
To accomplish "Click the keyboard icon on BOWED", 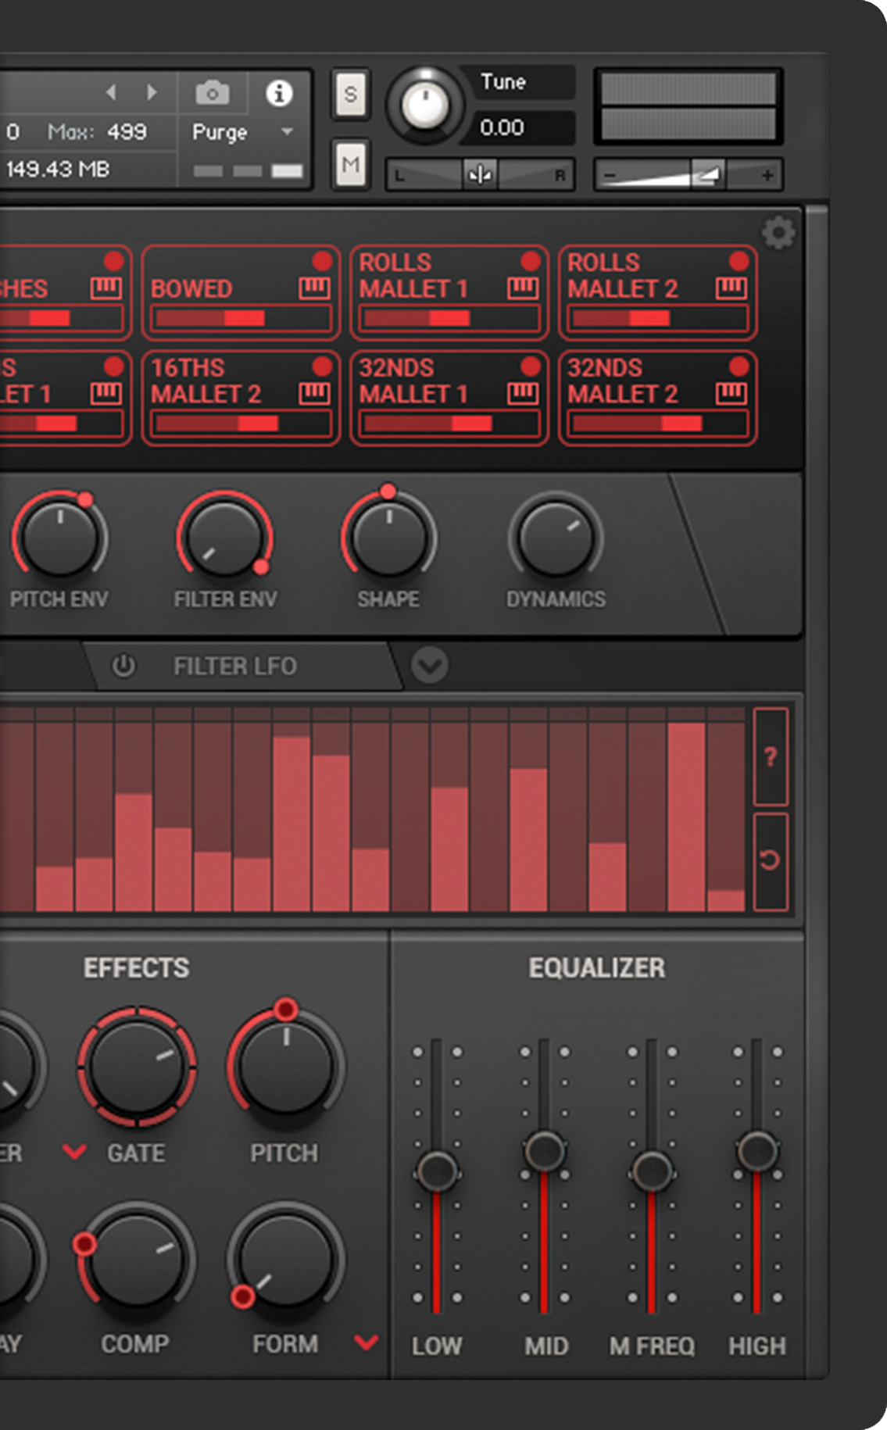I will pyautogui.click(x=314, y=288).
